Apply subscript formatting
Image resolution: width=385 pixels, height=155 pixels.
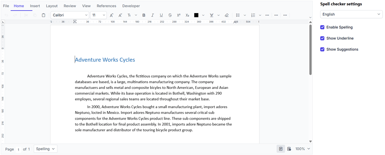187,15
